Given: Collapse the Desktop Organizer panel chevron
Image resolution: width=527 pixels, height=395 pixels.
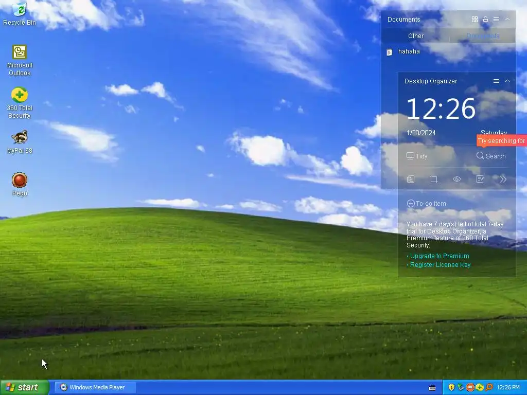Looking at the screenshot, I should coord(507,81).
